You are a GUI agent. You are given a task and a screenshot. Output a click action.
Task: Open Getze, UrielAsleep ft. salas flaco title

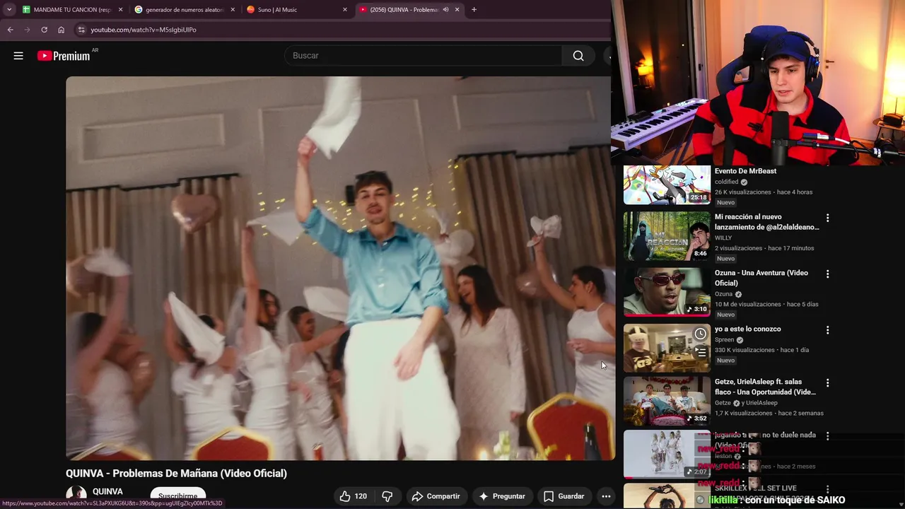click(x=765, y=387)
